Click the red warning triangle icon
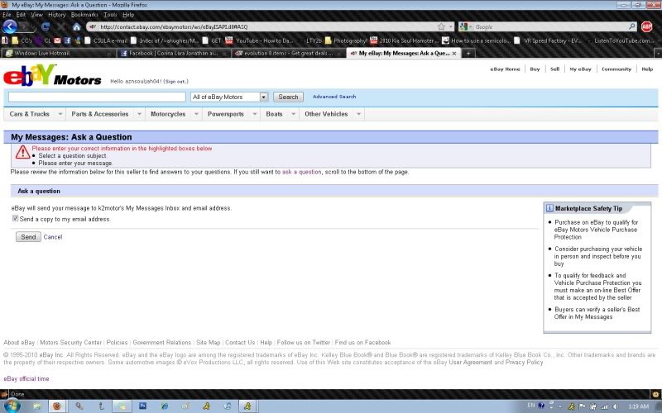This screenshot has width=662, height=413. 22,153
